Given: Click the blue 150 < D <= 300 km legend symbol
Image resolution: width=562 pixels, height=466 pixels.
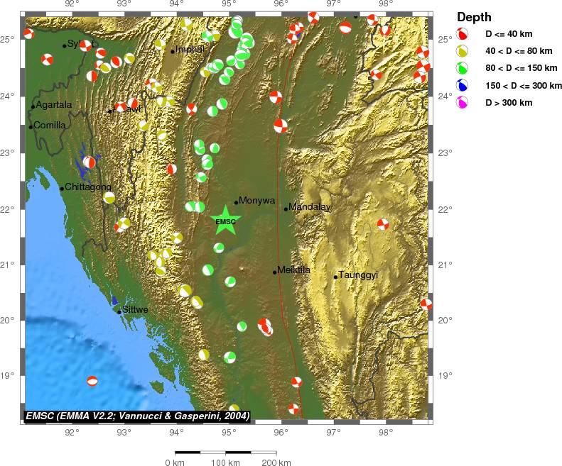Looking at the screenshot, I should click(462, 86).
